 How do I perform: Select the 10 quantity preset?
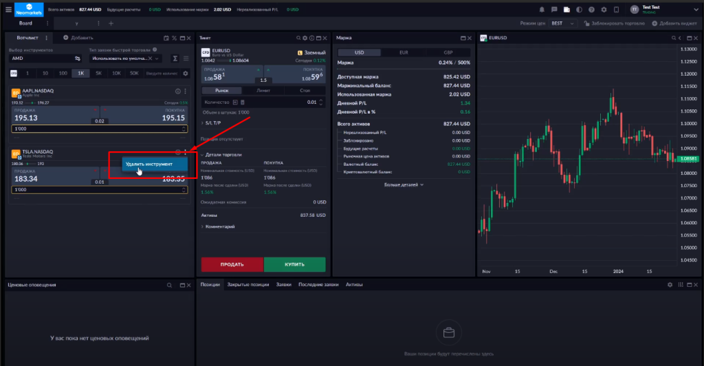(x=45, y=73)
